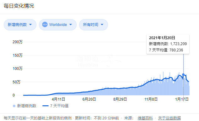Click the 7 天平均值 legend line
The image size is (199, 121).
click(46, 106)
